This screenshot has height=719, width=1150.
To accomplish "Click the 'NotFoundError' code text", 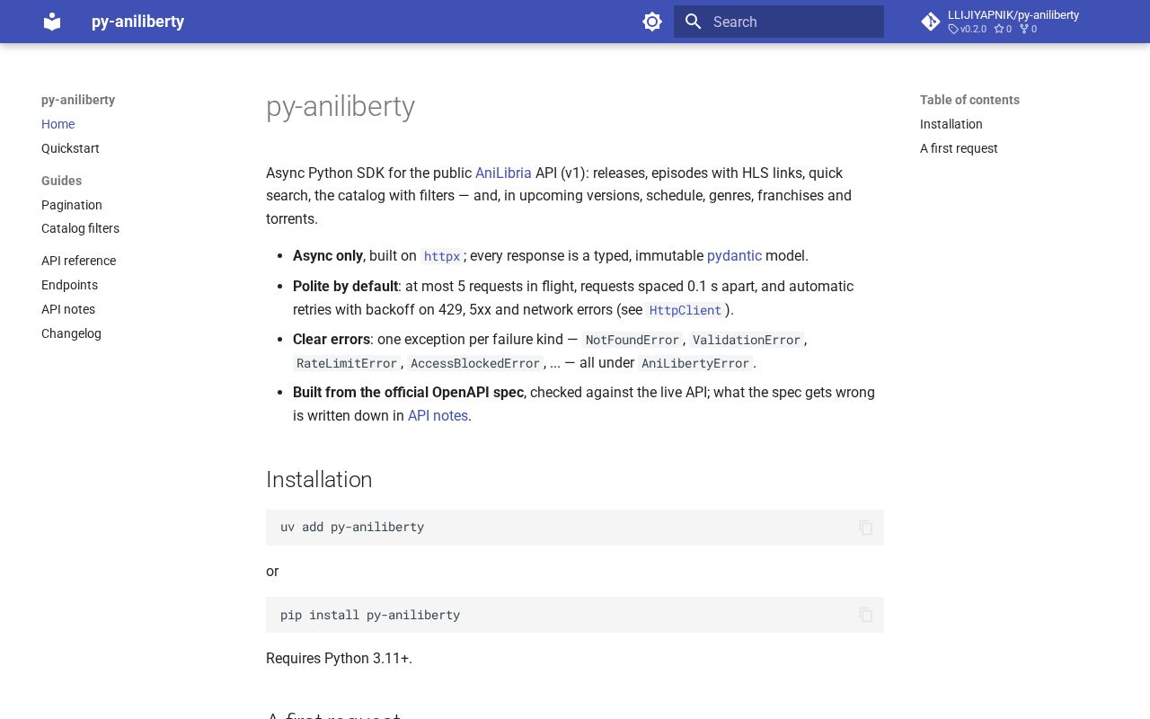I will coord(632,340).
